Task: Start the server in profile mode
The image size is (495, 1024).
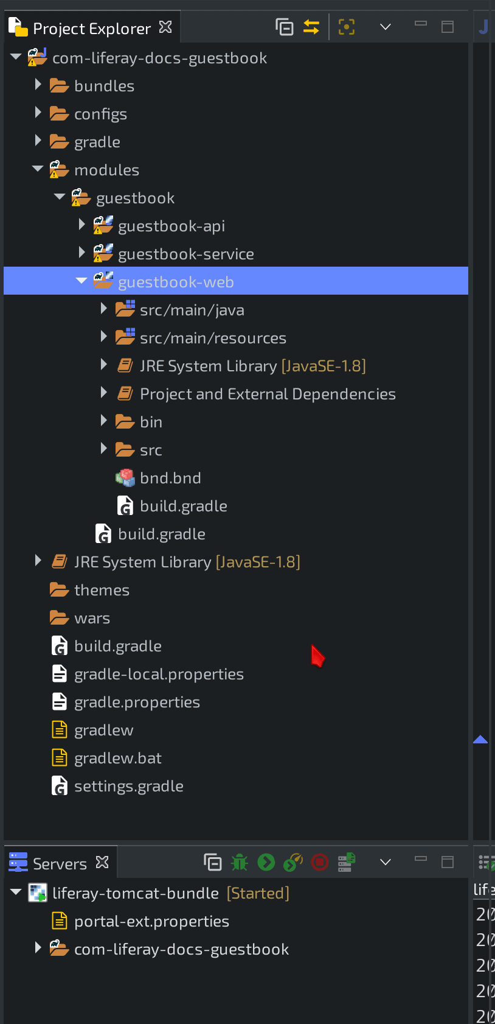Action: (x=293, y=862)
